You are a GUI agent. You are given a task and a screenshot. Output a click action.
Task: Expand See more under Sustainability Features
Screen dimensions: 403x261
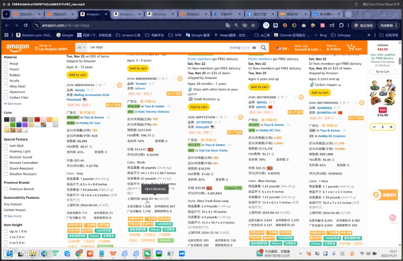[x=13, y=216]
